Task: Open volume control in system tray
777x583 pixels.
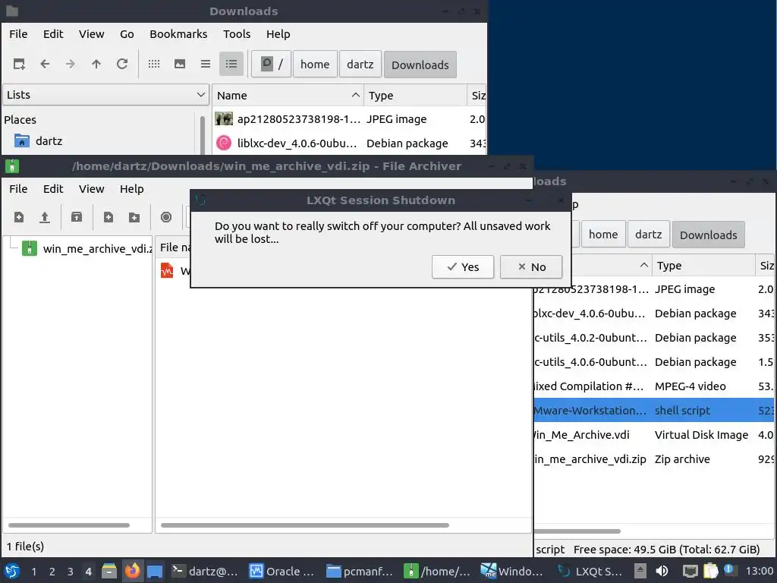Action: tap(662, 571)
